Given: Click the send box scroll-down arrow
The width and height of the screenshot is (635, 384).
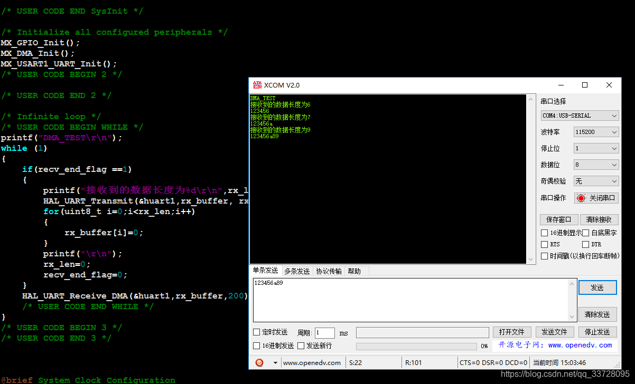Looking at the screenshot, I should click(x=572, y=317).
